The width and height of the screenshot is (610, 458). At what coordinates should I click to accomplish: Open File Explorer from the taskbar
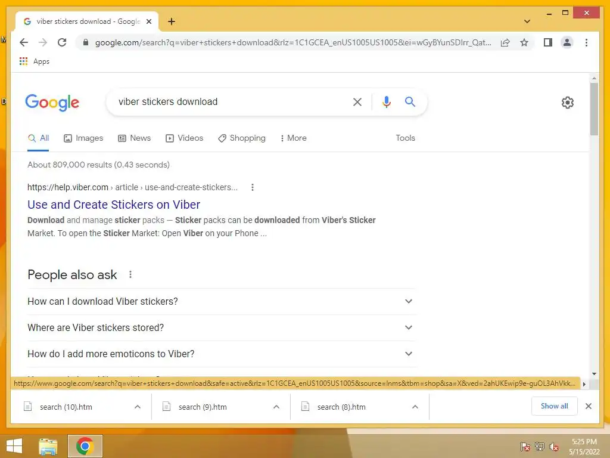tap(48, 446)
